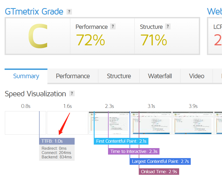Select the 3.9s filmstrip thumbnail
This screenshot has width=222, height=181.
[x=193, y=123]
